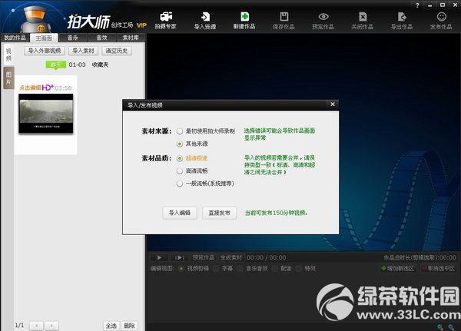Click 导入外部视频 button
The height and width of the screenshot is (331, 461).
click(45, 51)
